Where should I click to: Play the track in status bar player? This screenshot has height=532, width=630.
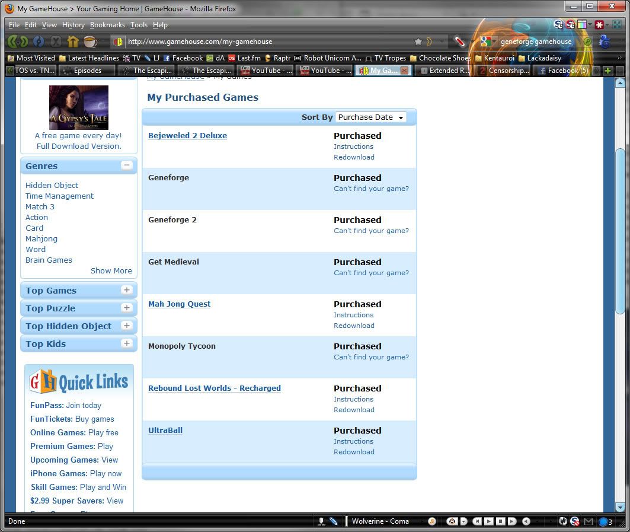[488, 521]
